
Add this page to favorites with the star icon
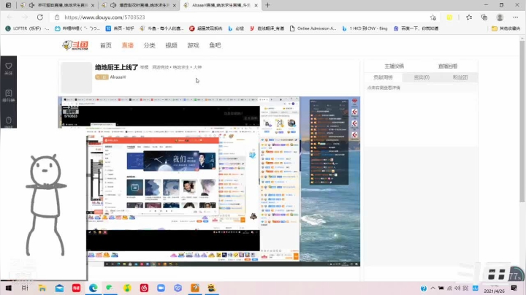433,17
